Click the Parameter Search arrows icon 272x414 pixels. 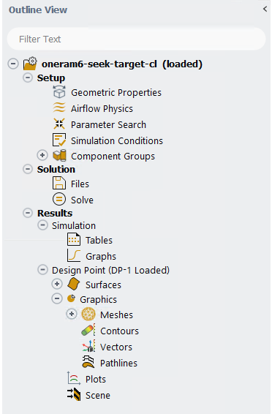(x=59, y=124)
